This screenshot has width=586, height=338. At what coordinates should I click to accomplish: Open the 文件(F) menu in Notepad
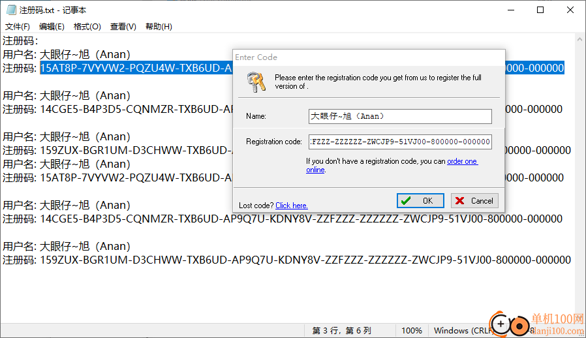(17, 27)
